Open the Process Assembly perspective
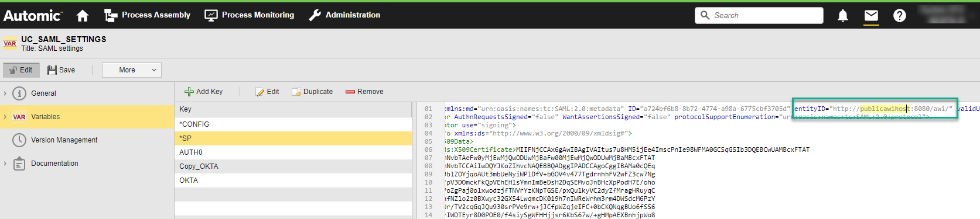The image size is (980, 219). [147, 15]
